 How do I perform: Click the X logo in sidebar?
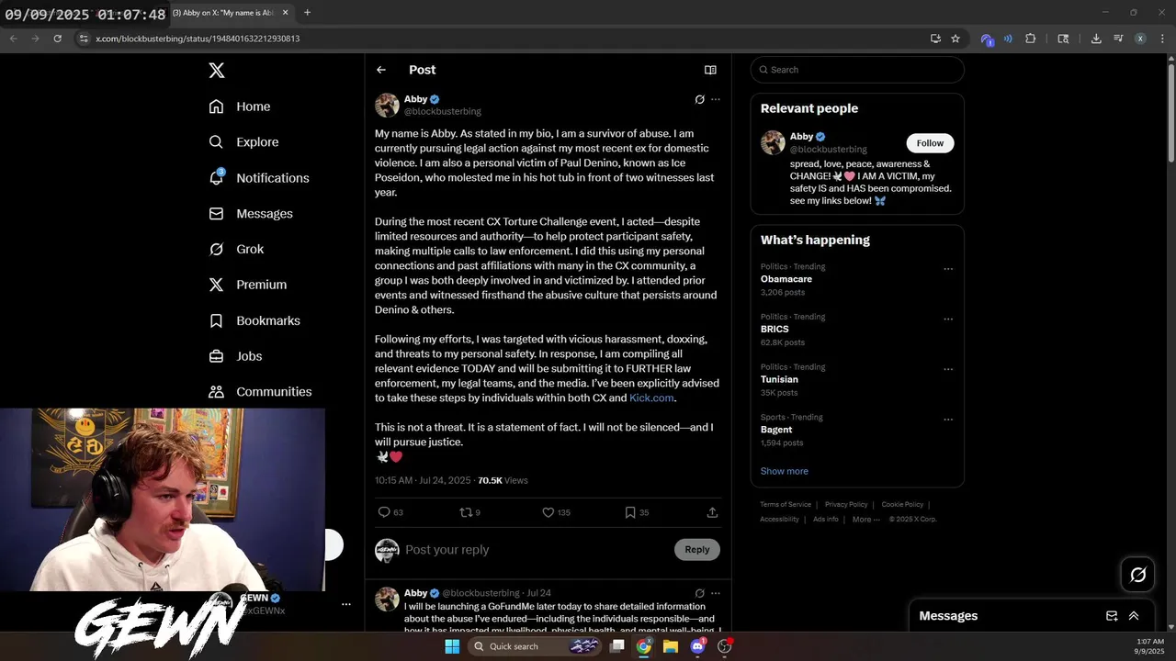pos(216,71)
